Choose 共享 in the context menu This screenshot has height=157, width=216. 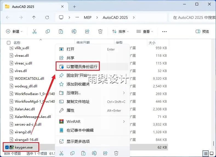(92, 58)
